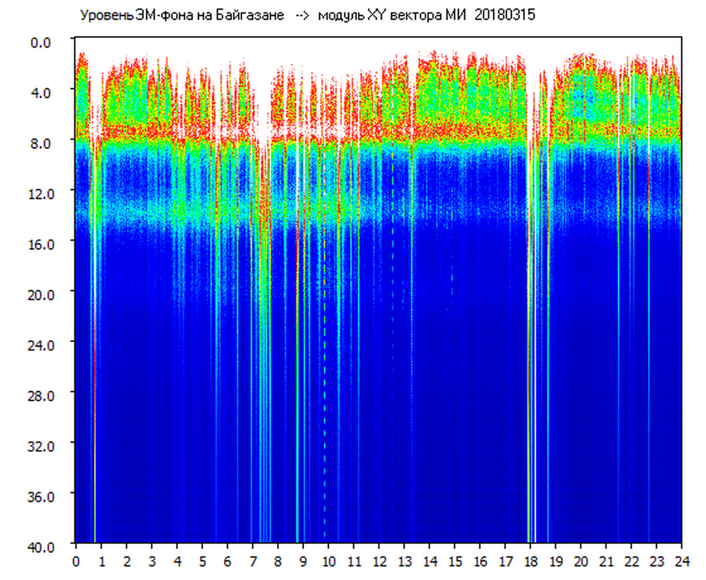Click the hour 9 label on x-axis
The image size is (706, 580).
[303, 561]
